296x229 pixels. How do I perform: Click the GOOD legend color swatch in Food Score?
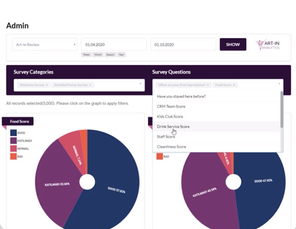coord(14,133)
